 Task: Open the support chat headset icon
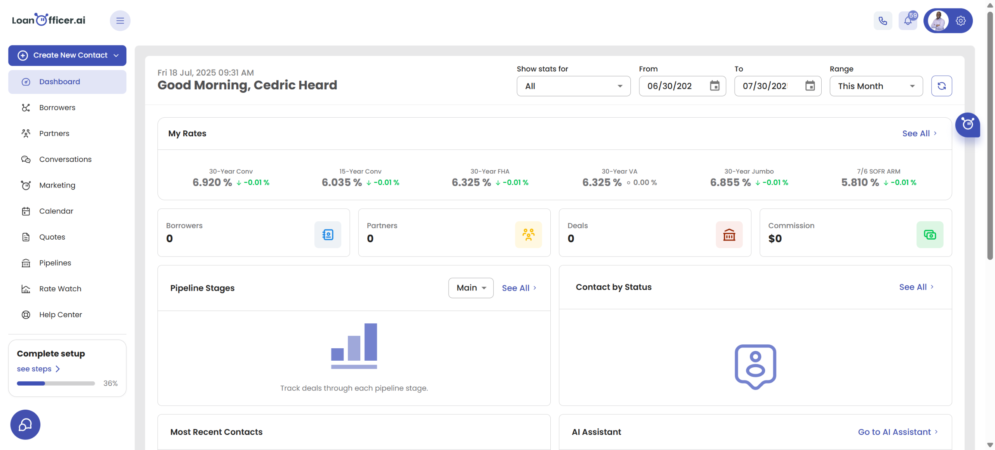(25, 424)
